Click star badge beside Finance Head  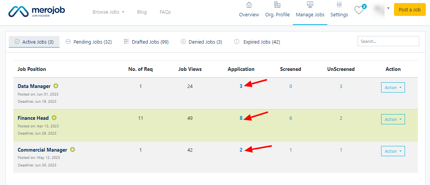coord(54,118)
